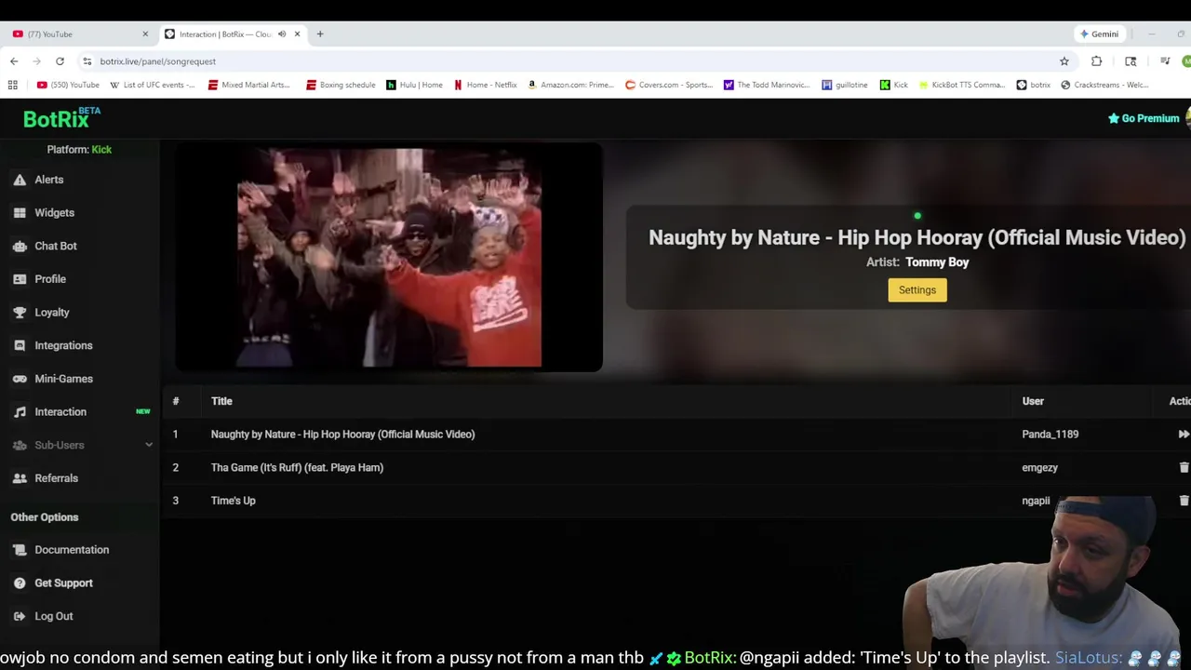Bookmark this page with star icon
This screenshot has width=1191, height=670.
pos(1064,61)
